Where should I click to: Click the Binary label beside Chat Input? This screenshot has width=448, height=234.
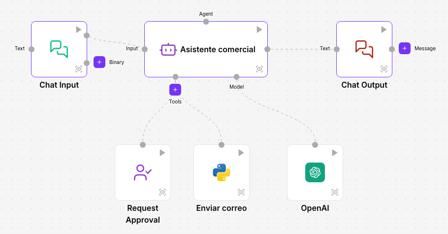click(117, 62)
